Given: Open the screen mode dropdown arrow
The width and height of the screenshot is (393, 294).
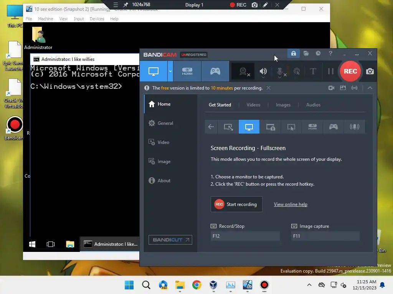Looking at the screenshot, I should [170, 71].
